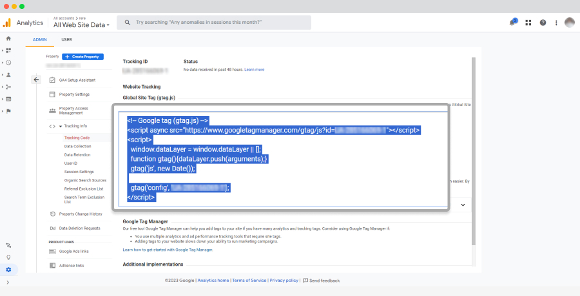Switch to the ADMIN tab

(39, 39)
